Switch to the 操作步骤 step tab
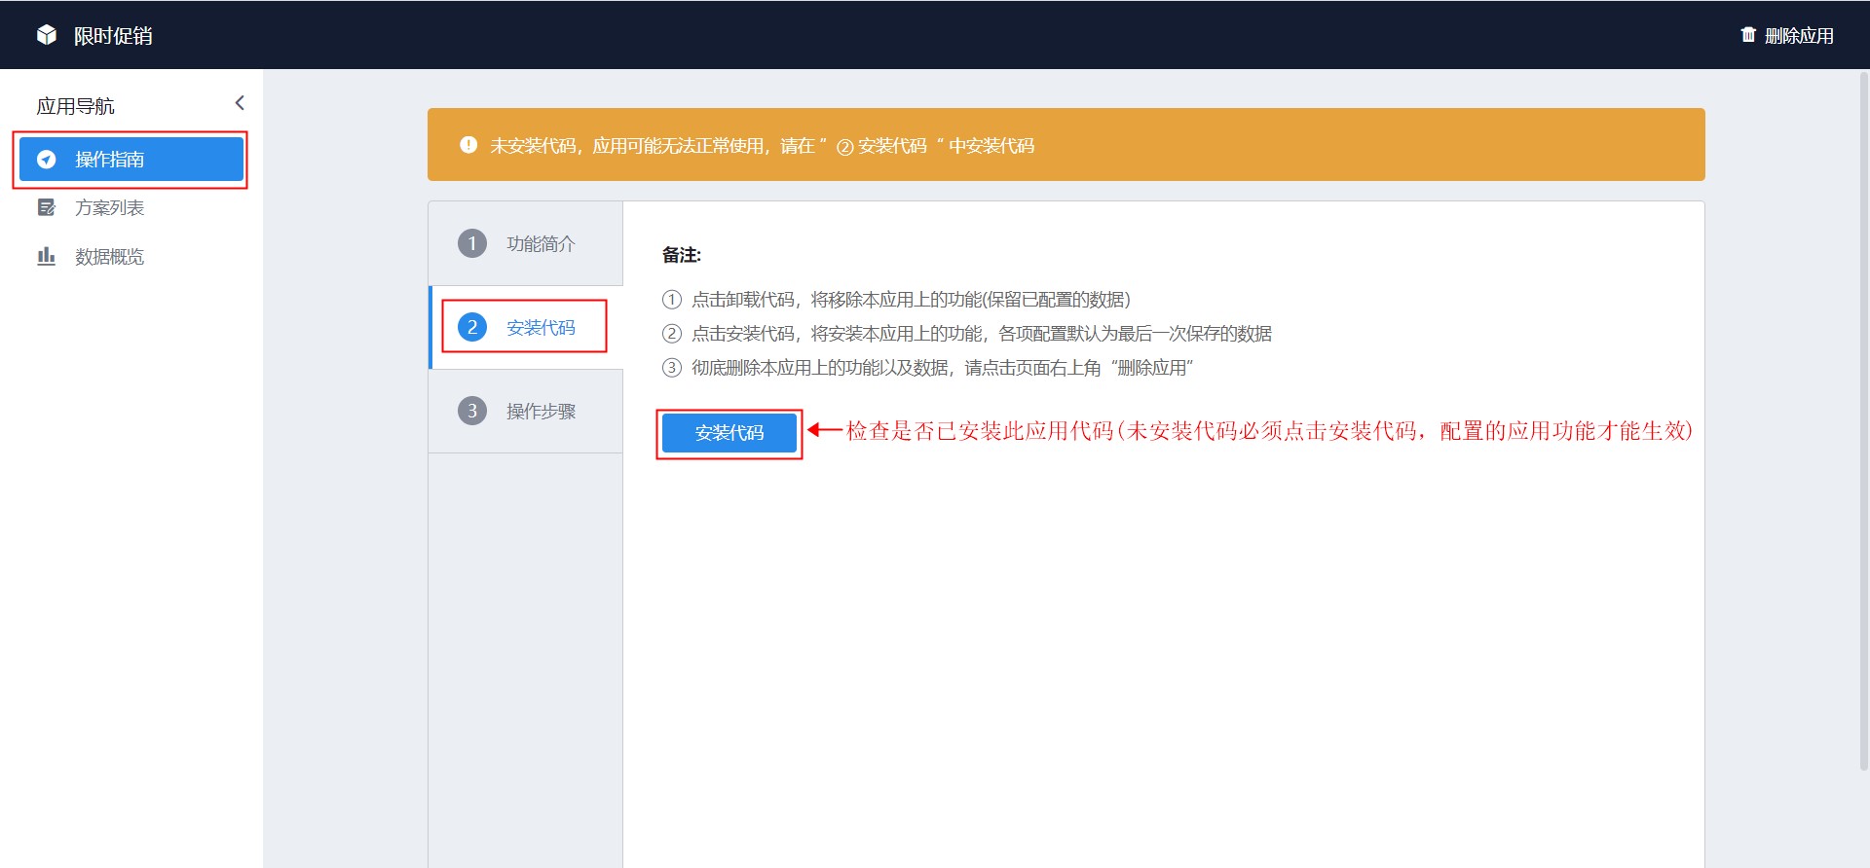The width and height of the screenshot is (1870, 868). (526, 411)
